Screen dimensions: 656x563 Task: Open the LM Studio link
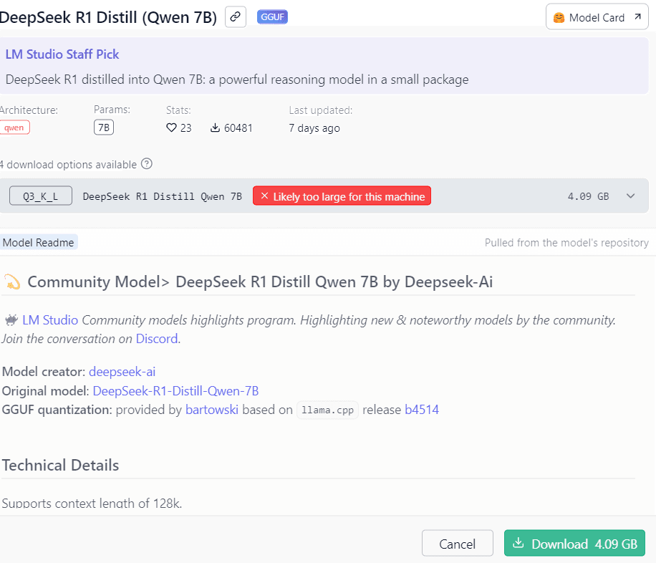point(50,319)
